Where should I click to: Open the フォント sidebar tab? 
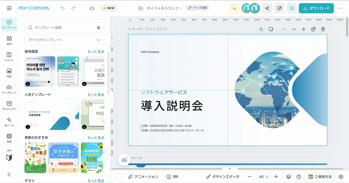pos(9,57)
